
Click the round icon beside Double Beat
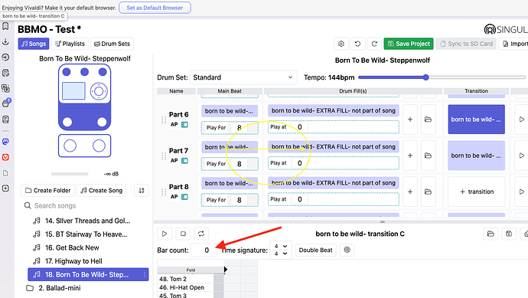(347, 251)
